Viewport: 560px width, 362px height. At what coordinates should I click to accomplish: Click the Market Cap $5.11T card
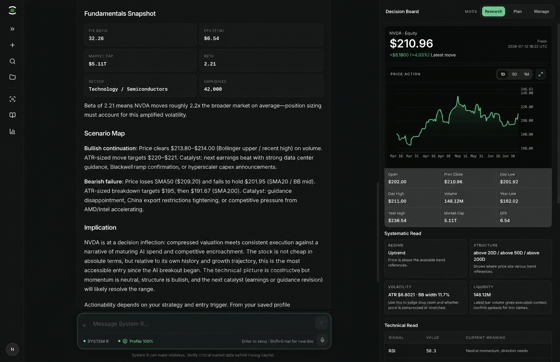tap(140, 60)
